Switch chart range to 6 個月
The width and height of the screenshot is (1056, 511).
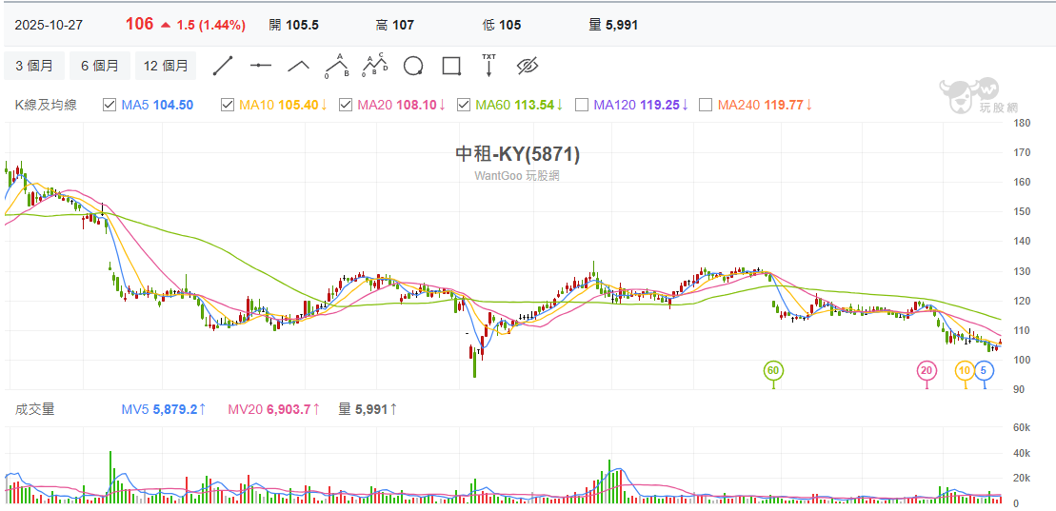100,66
